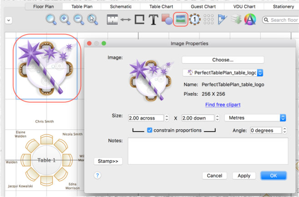This screenshot has height=197, width=299.
Task: Click the search magnifier in Search floor box
Action: (x=266, y=20)
